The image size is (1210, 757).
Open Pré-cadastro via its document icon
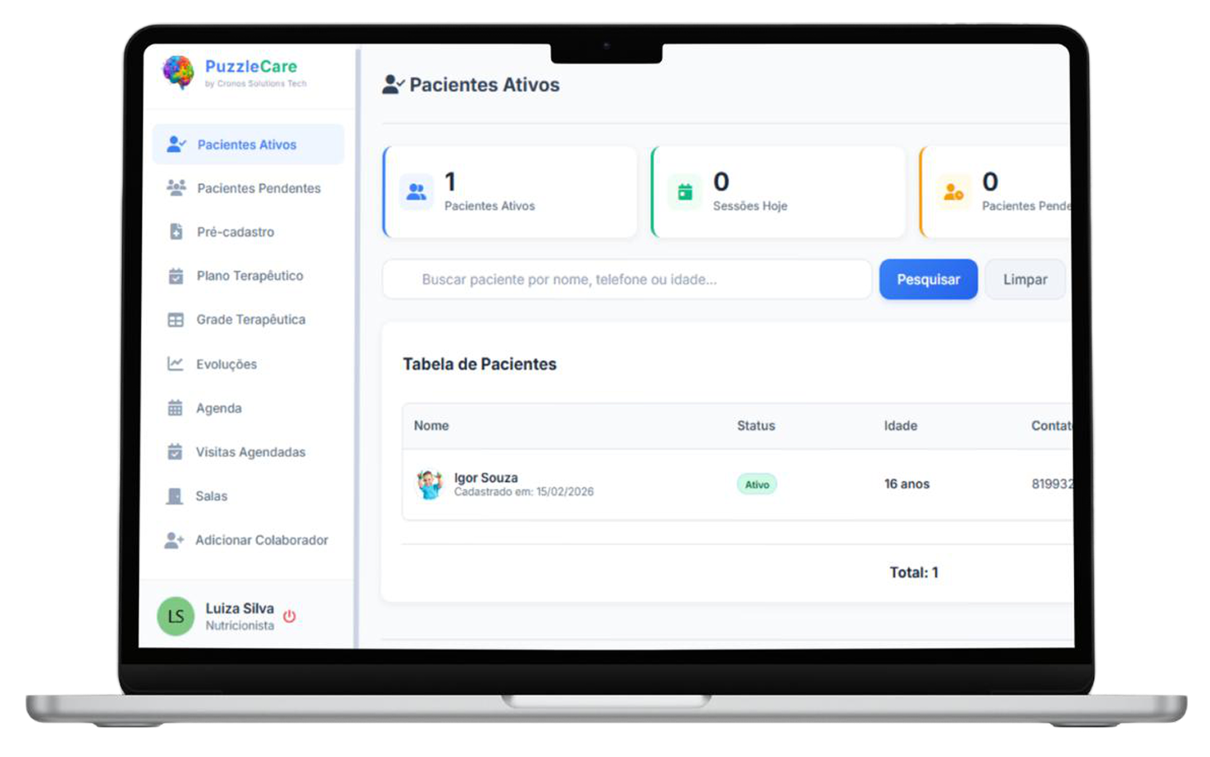175,231
